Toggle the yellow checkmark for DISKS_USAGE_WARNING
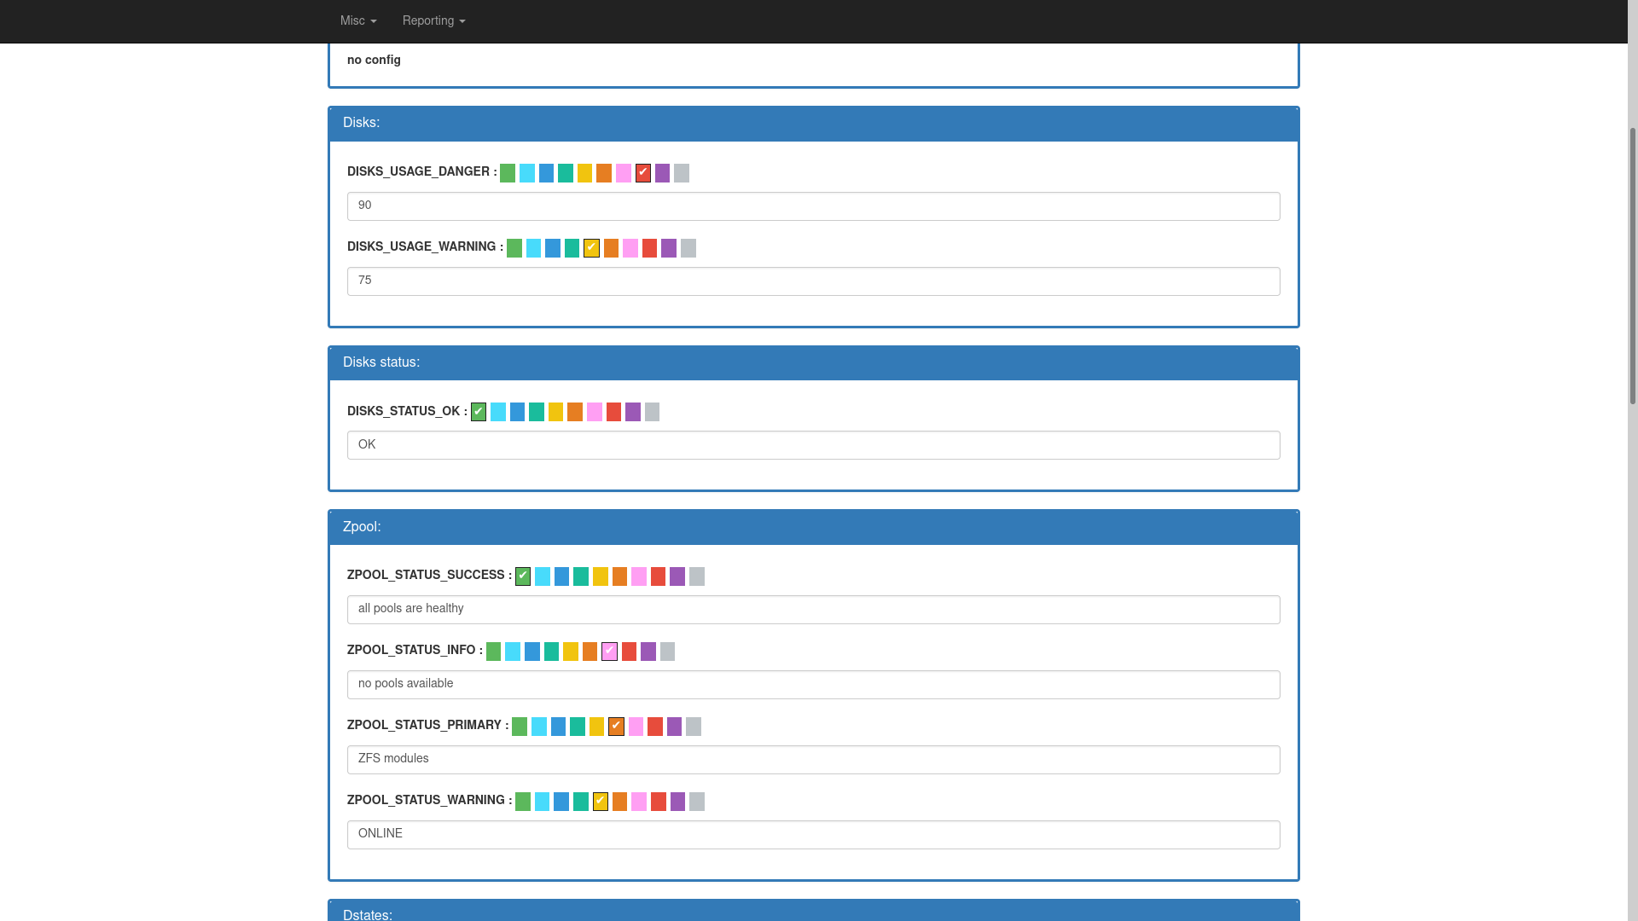Screen dimensions: 1638x921 (x=592, y=247)
